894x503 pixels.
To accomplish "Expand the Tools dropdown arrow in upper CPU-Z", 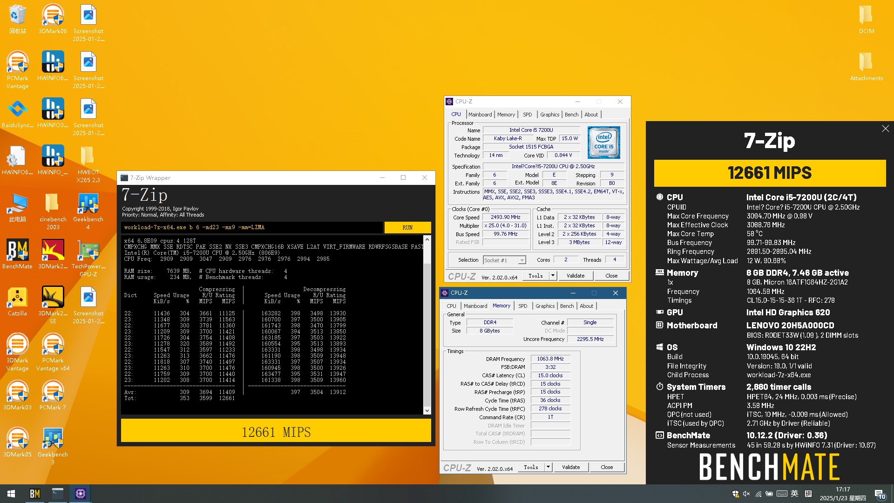I will pos(553,276).
